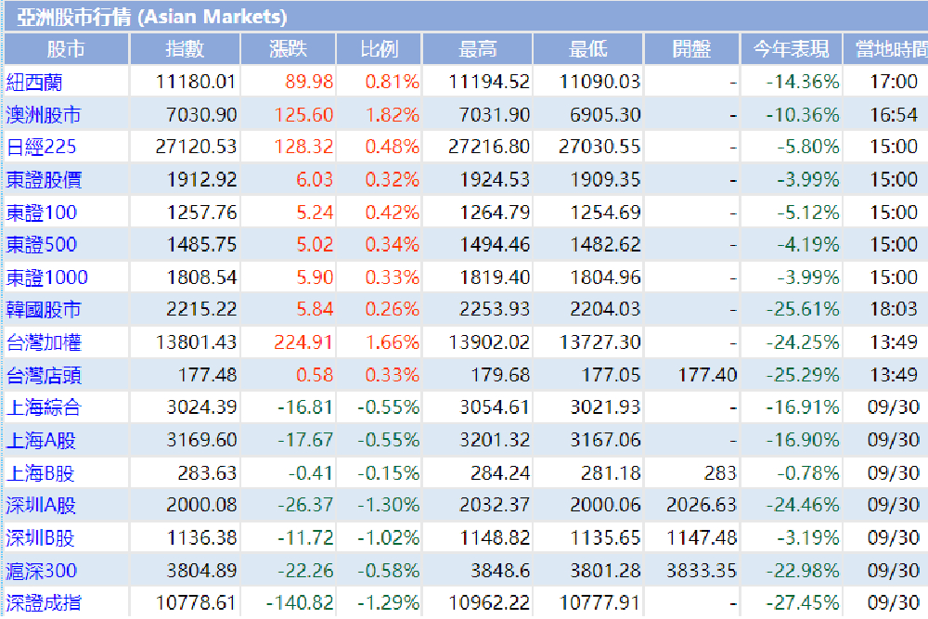Image resolution: width=928 pixels, height=619 pixels.
Task: Click the opening value 177.40
Action: (x=707, y=375)
